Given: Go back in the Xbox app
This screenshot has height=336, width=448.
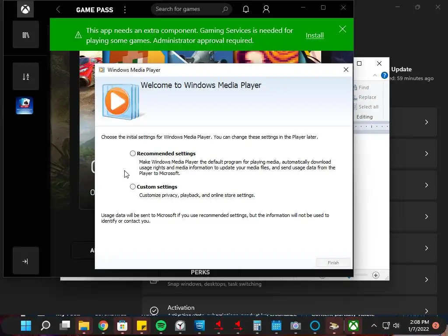Looking at the screenshot, I should [x=58, y=10].
